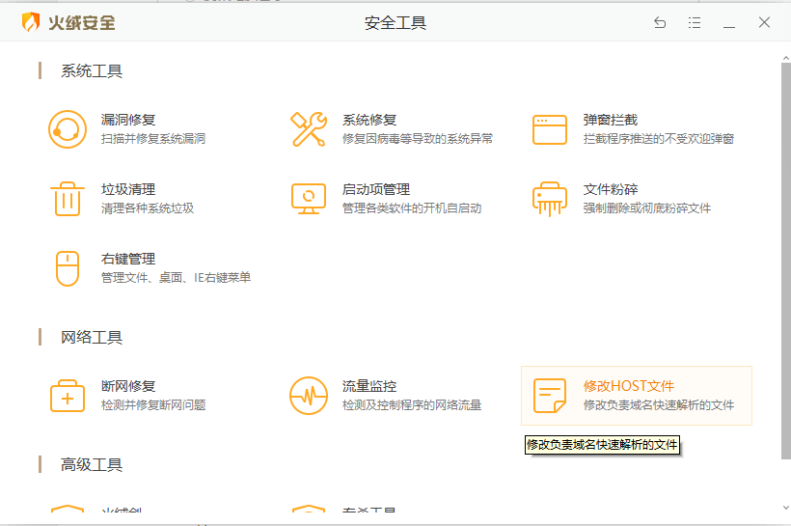Image resolution: width=791 pixels, height=526 pixels.
Task: Open the 启动项管理 monitor icon
Action: click(309, 199)
